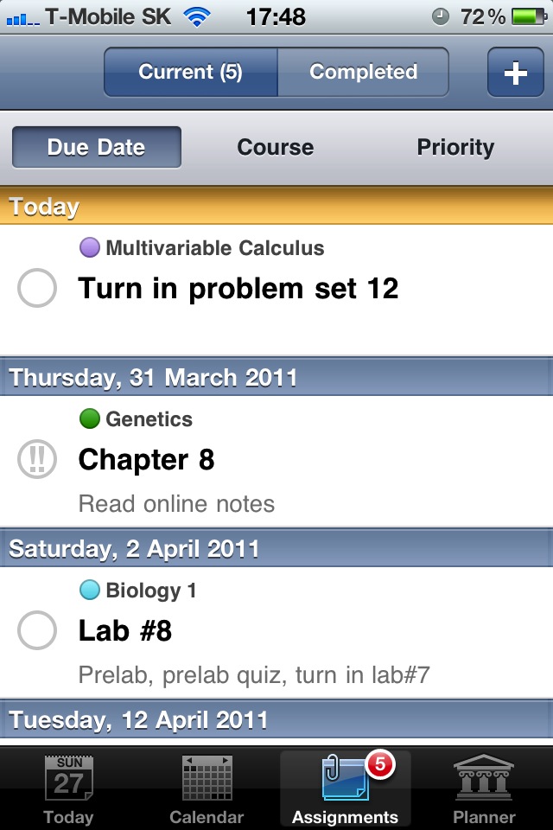Show Current (5) assignments
Image resolution: width=553 pixels, height=830 pixels.
(191, 73)
